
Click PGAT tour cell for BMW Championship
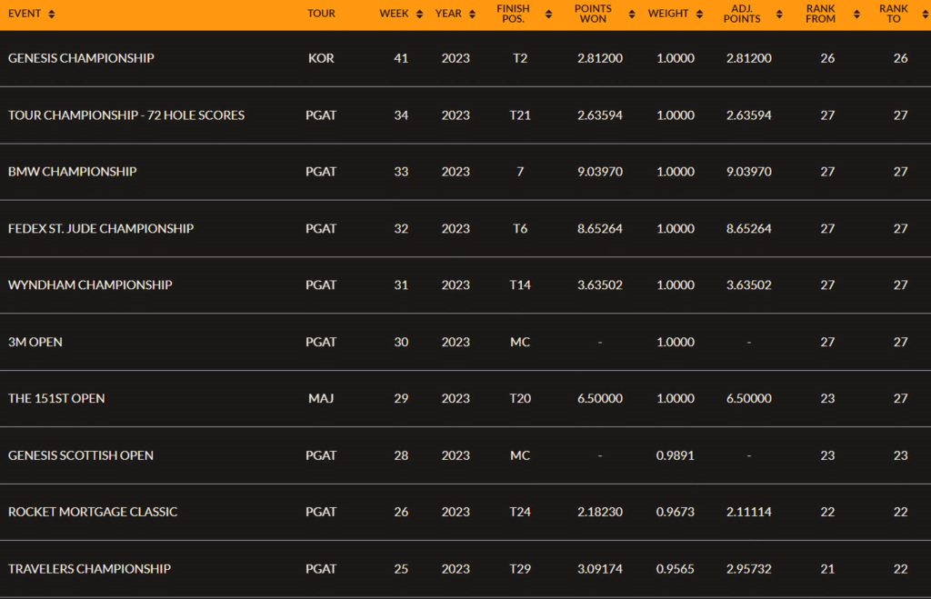click(x=321, y=172)
